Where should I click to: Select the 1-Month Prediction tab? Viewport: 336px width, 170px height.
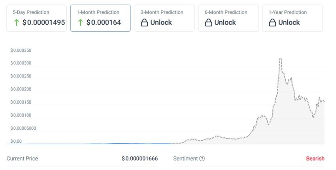[100, 18]
